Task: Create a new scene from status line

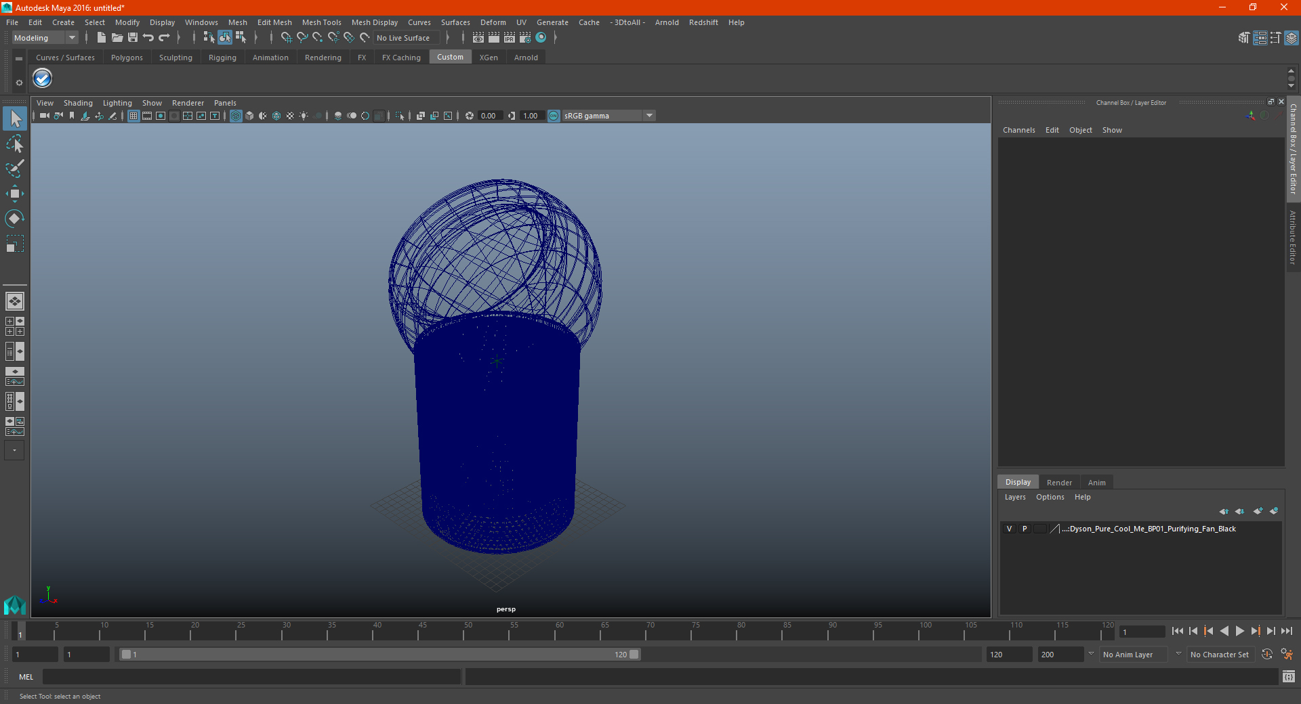Action: click(101, 38)
